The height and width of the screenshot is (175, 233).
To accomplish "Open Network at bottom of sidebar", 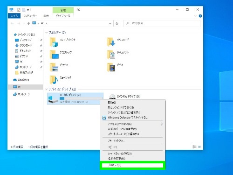I will point(21,94).
